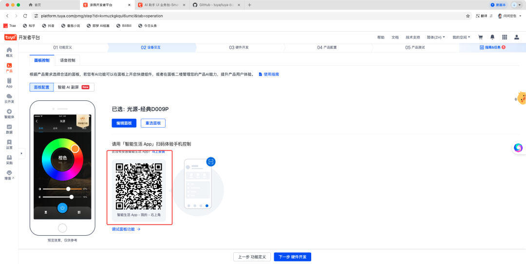Open the 运营 operations sidebar icon
The width and height of the screenshot is (526, 264).
(9, 145)
